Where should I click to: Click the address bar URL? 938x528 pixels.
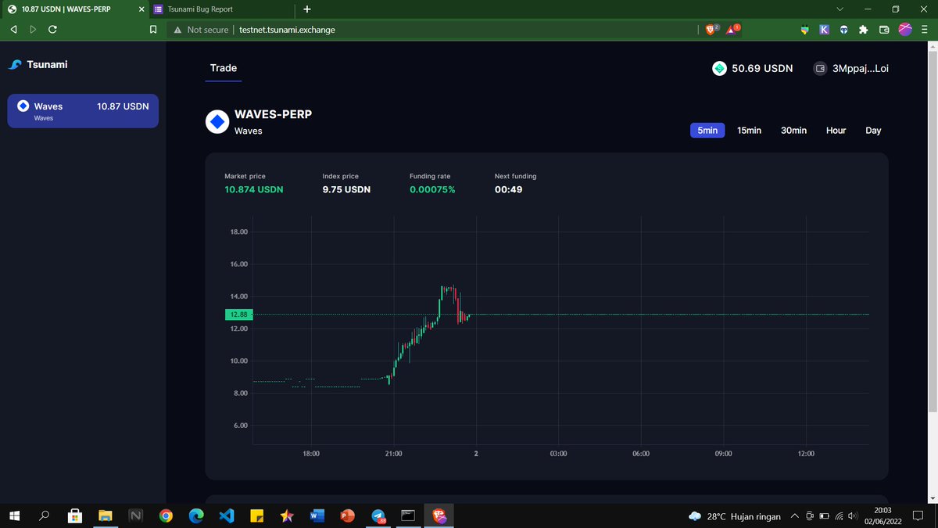point(287,30)
